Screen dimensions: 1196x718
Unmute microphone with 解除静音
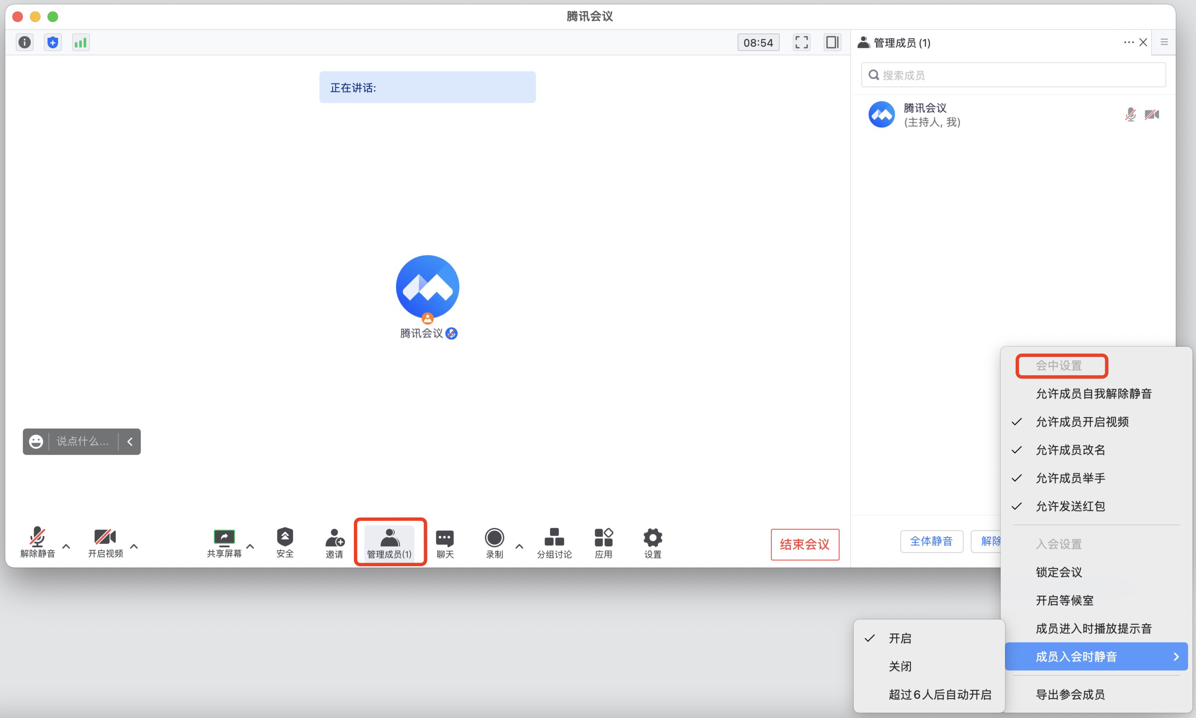38,542
